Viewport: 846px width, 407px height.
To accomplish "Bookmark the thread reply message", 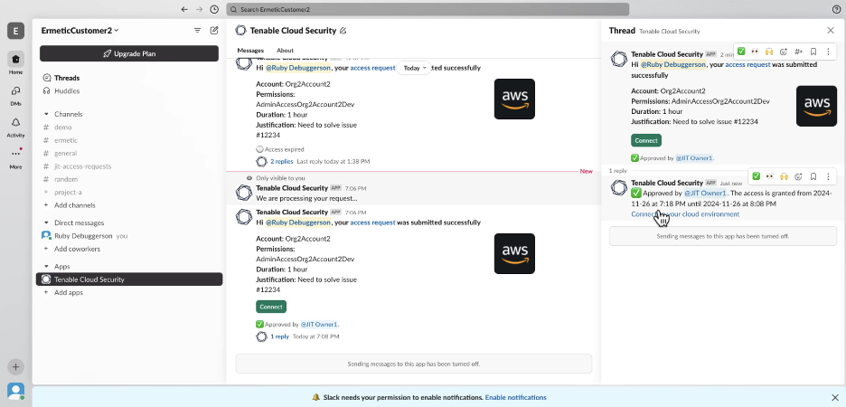I will click(x=813, y=176).
